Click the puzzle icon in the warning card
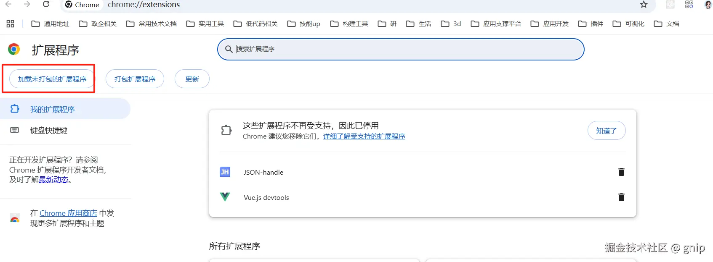Viewport: 713px width, 262px height. (226, 131)
